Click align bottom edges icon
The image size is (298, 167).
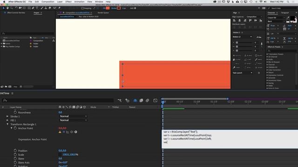point(261,20)
